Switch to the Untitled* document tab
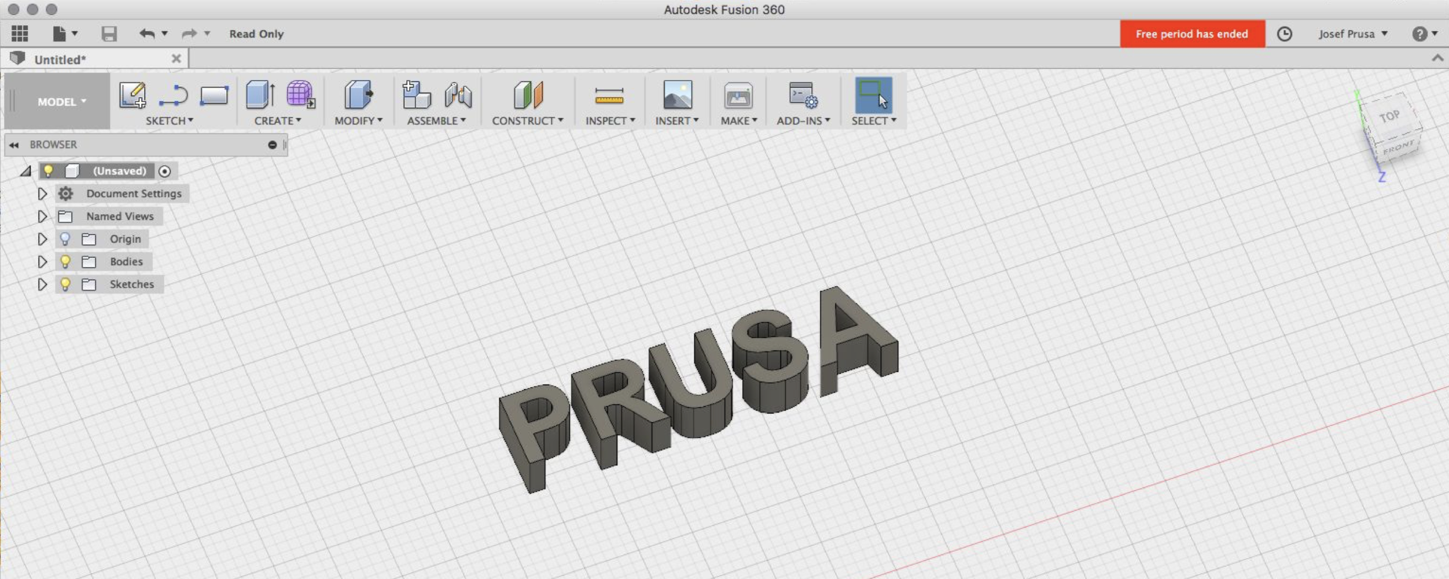The image size is (1449, 579). click(60, 60)
